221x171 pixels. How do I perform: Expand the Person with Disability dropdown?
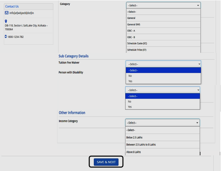tap(163, 90)
